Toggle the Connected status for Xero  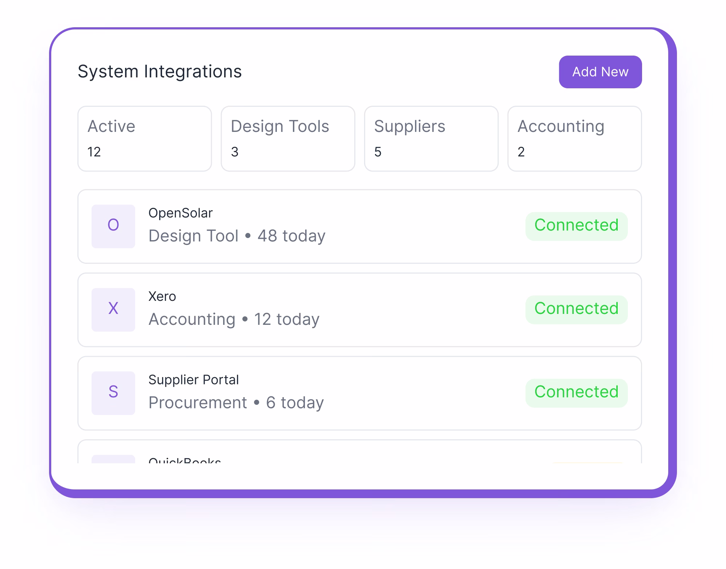click(576, 309)
